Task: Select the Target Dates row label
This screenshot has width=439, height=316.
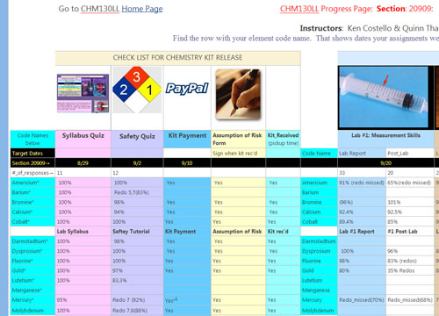Action: pos(32,153)
